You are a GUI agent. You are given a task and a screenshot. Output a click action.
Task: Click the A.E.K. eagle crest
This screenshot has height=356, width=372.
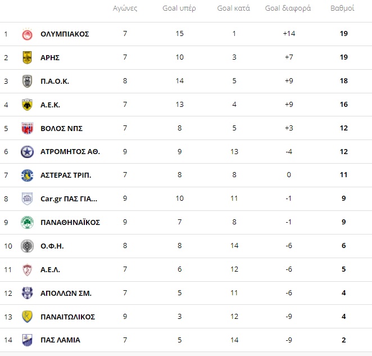[28, 105]
